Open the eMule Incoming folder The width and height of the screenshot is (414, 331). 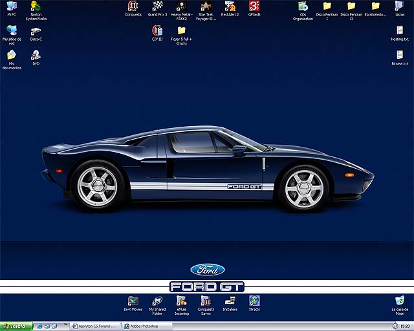tap(182, 301)
